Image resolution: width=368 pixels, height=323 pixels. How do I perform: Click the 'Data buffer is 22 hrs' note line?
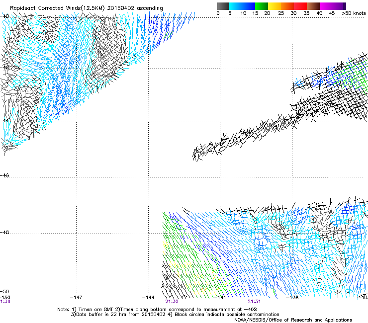tap(175, 315)
